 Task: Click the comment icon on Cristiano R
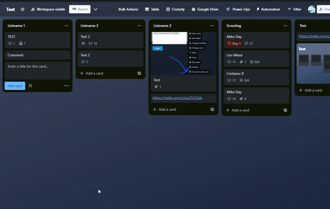pyautogui.click(x=229, y=81)
